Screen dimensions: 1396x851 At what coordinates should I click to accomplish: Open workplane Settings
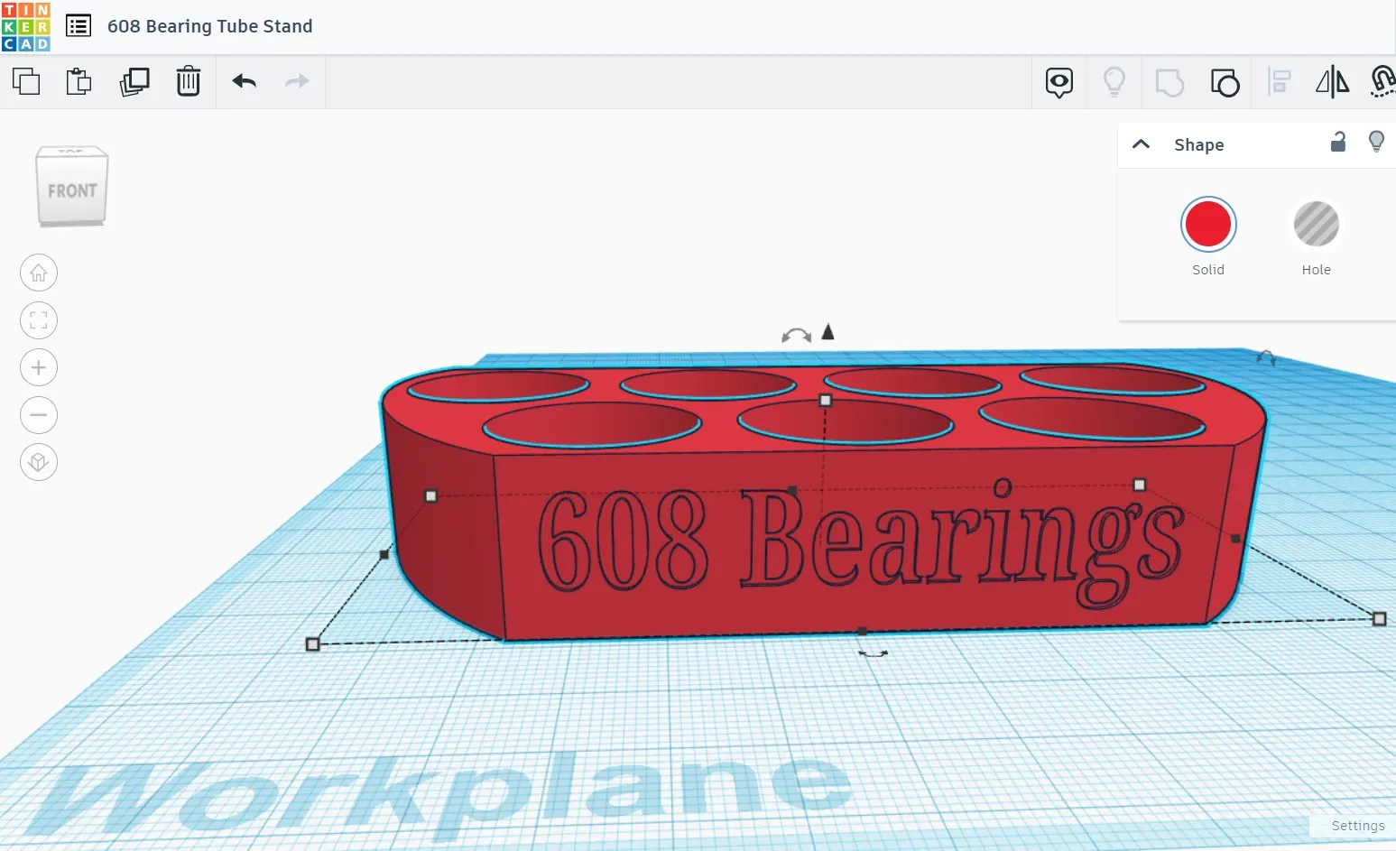(x=1357, y=826)
